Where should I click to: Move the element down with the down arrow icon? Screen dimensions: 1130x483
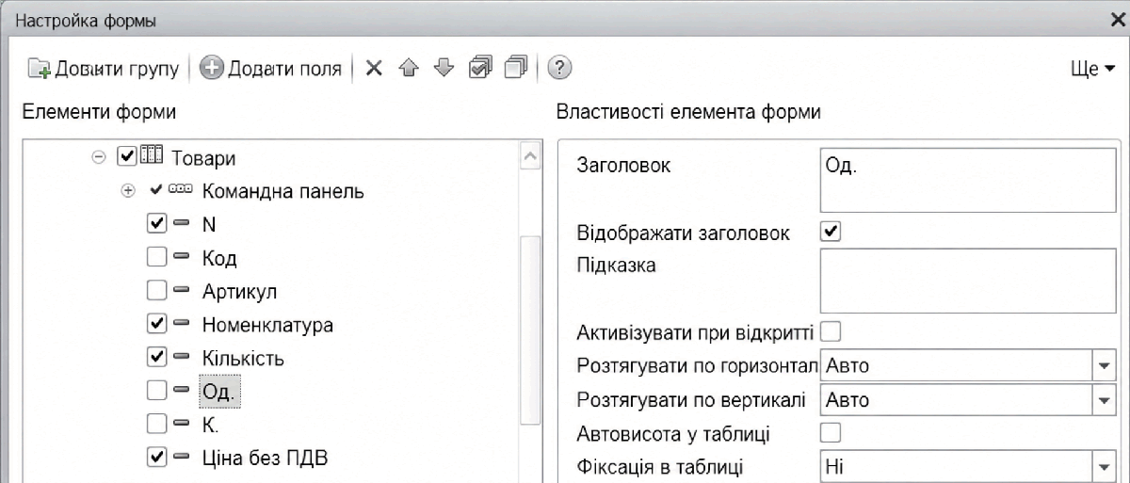[444, 69]
